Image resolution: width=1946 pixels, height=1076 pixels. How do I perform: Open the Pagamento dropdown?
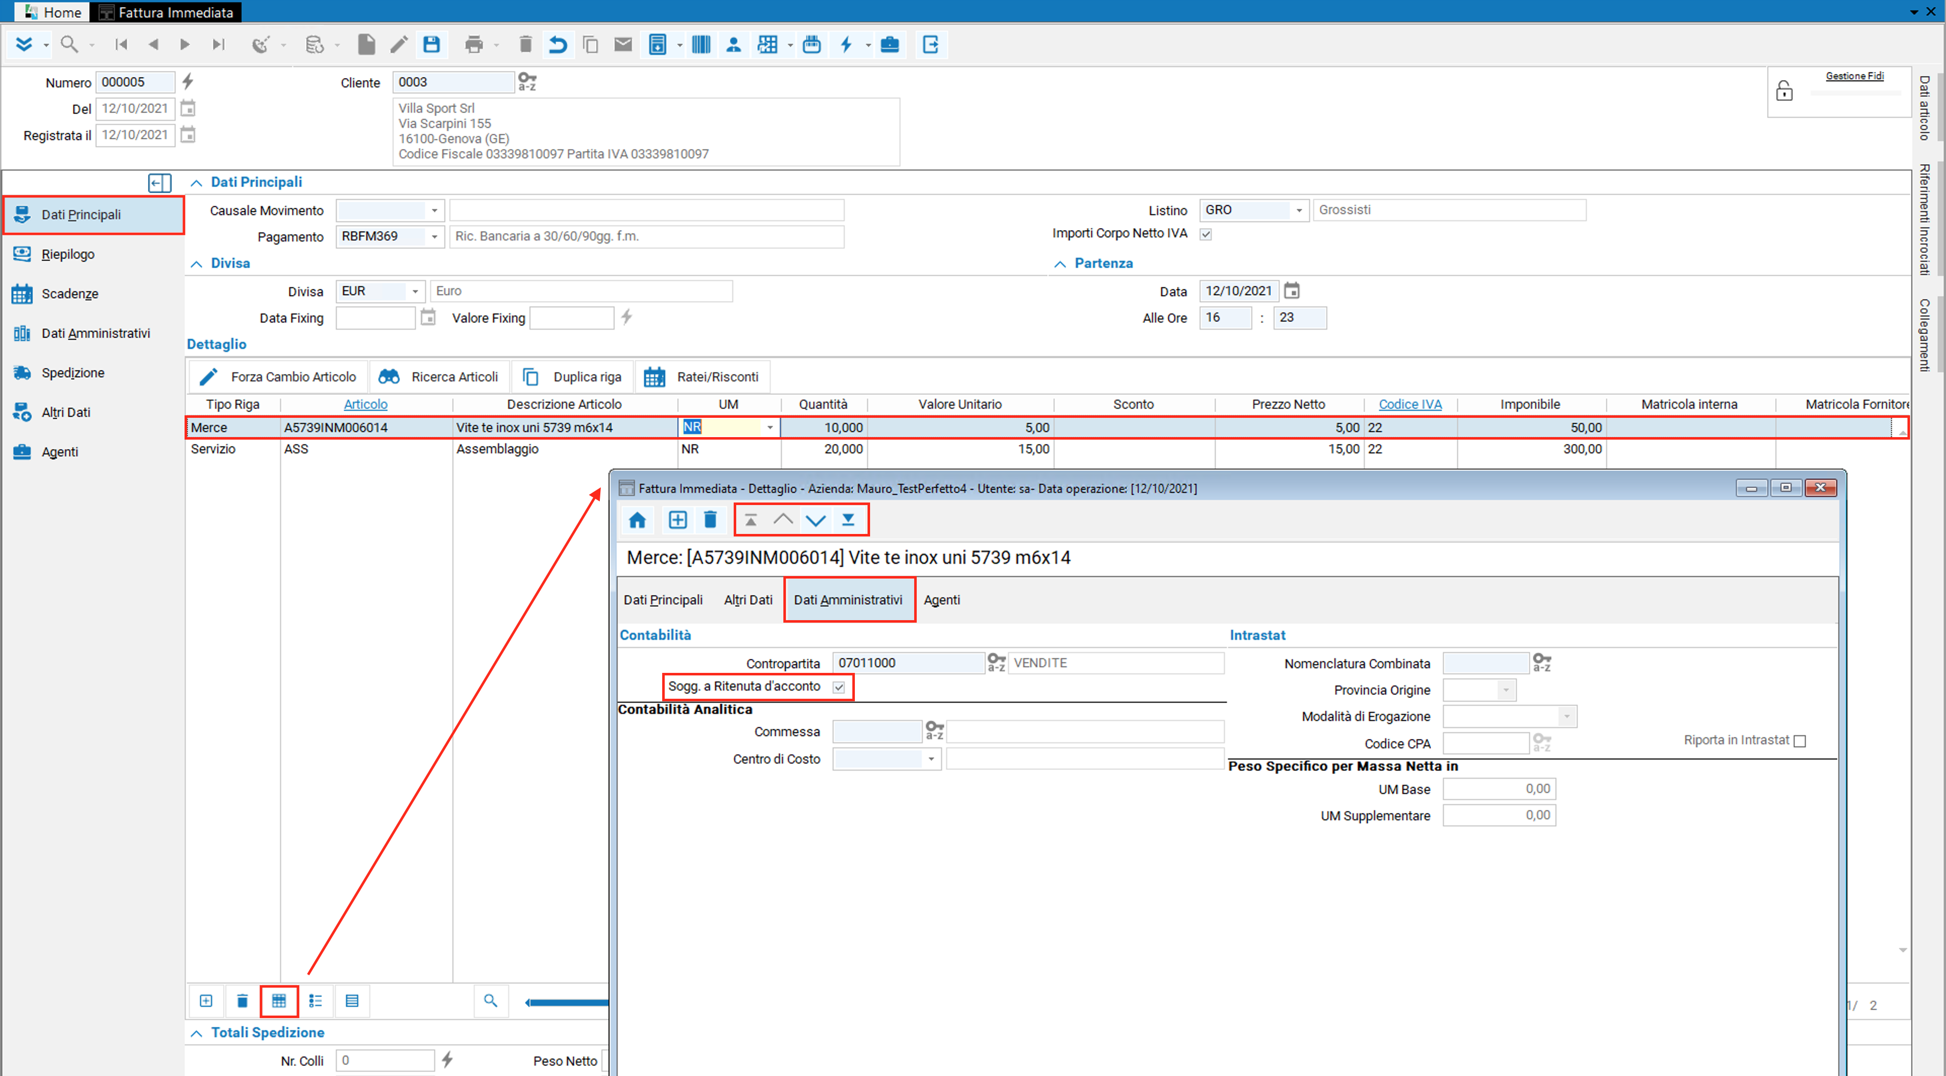[435, 237]
